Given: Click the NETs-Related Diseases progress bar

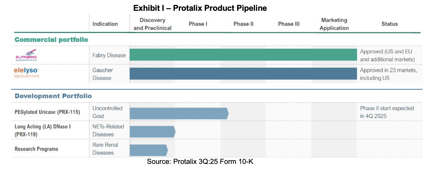Looking at the screenshot, I should click(x=152, y=132).
